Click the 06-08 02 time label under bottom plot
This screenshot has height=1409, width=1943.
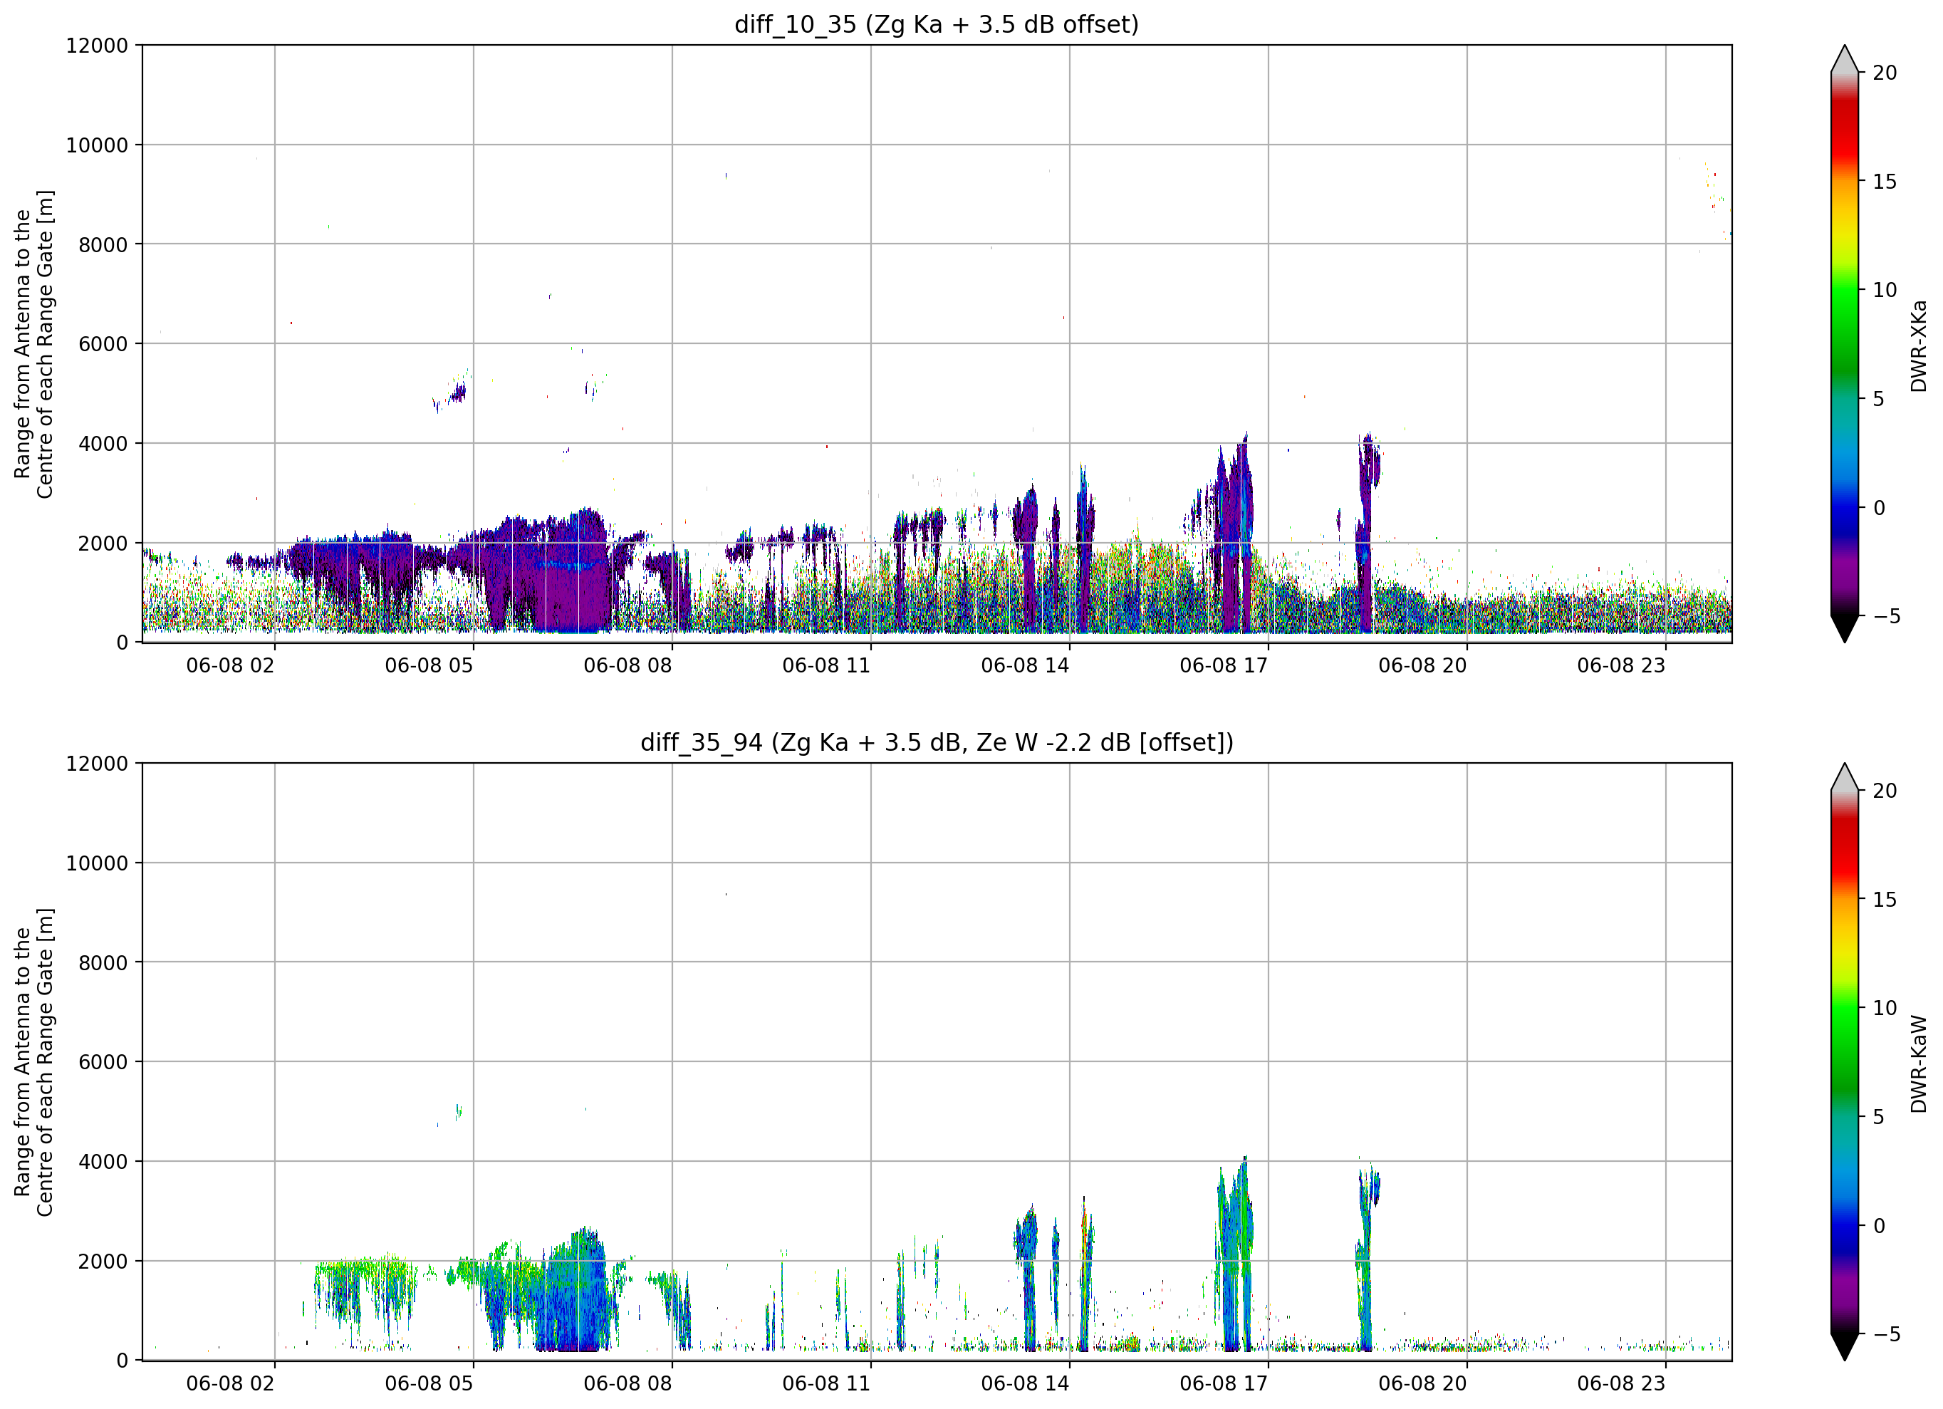click(x=231, y=1383)
